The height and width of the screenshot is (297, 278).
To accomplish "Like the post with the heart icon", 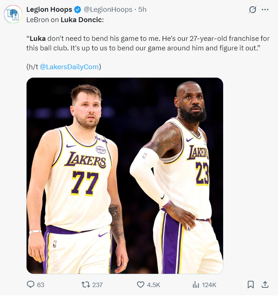I will [x=141, y=285].
